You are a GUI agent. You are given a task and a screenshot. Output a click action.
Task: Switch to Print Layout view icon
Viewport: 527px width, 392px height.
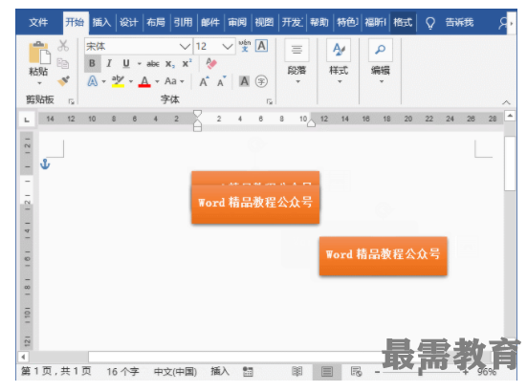point(327,372)
